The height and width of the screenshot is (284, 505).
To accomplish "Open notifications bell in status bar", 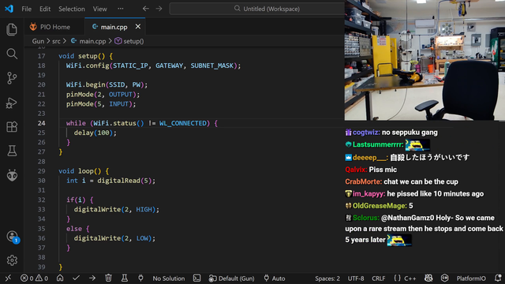I will tap(498, 278).
